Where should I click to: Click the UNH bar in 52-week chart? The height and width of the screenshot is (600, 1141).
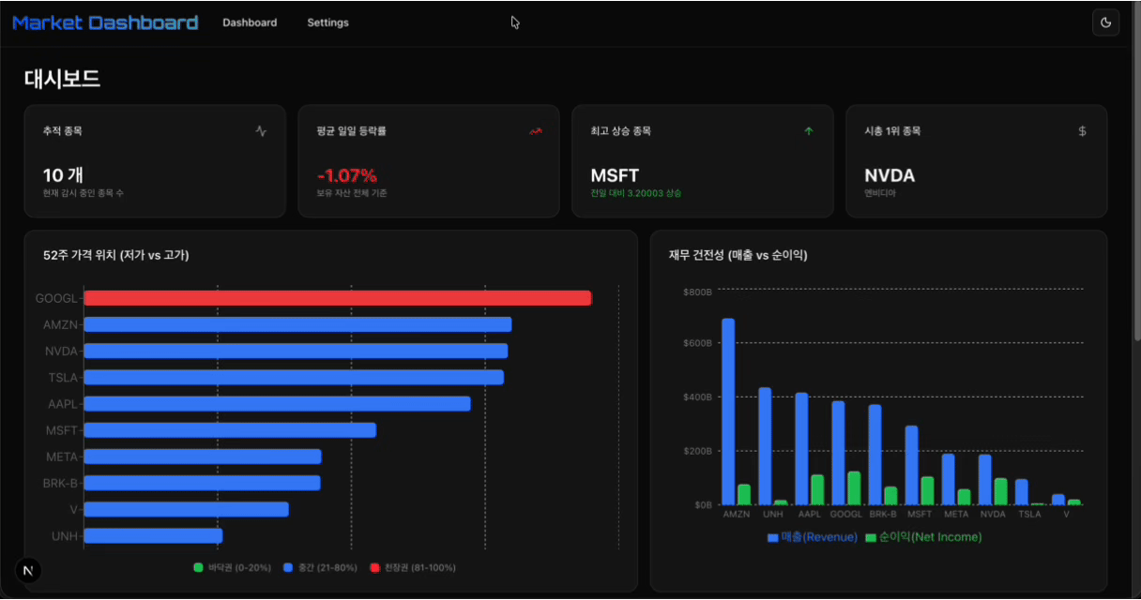[x=153, y=535]
